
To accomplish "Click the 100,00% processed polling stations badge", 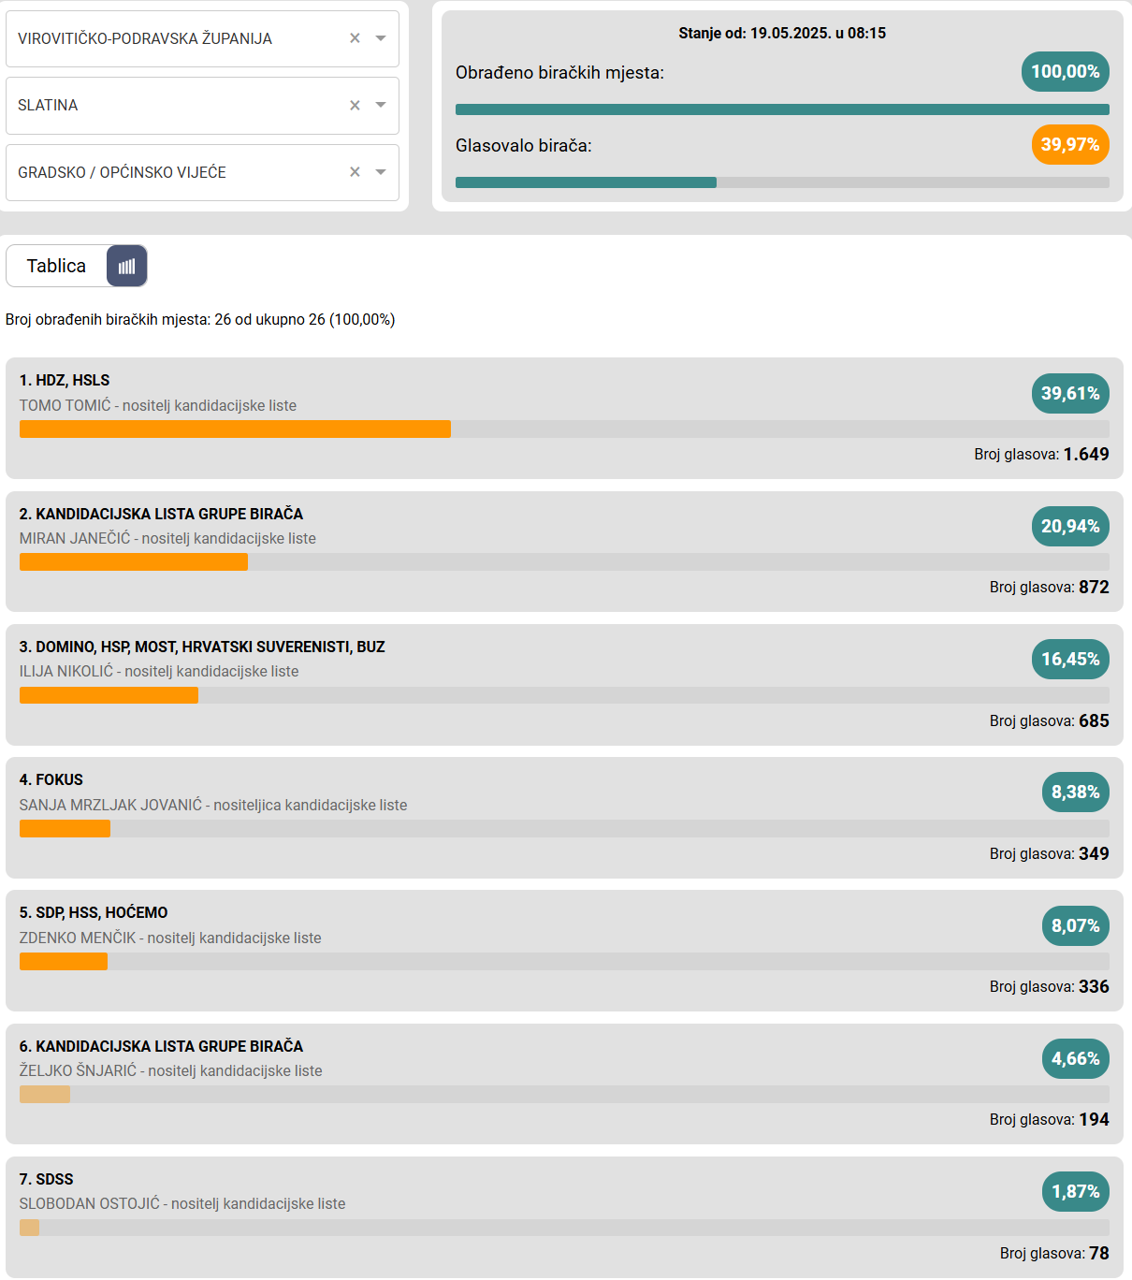I will point(1065,72).
